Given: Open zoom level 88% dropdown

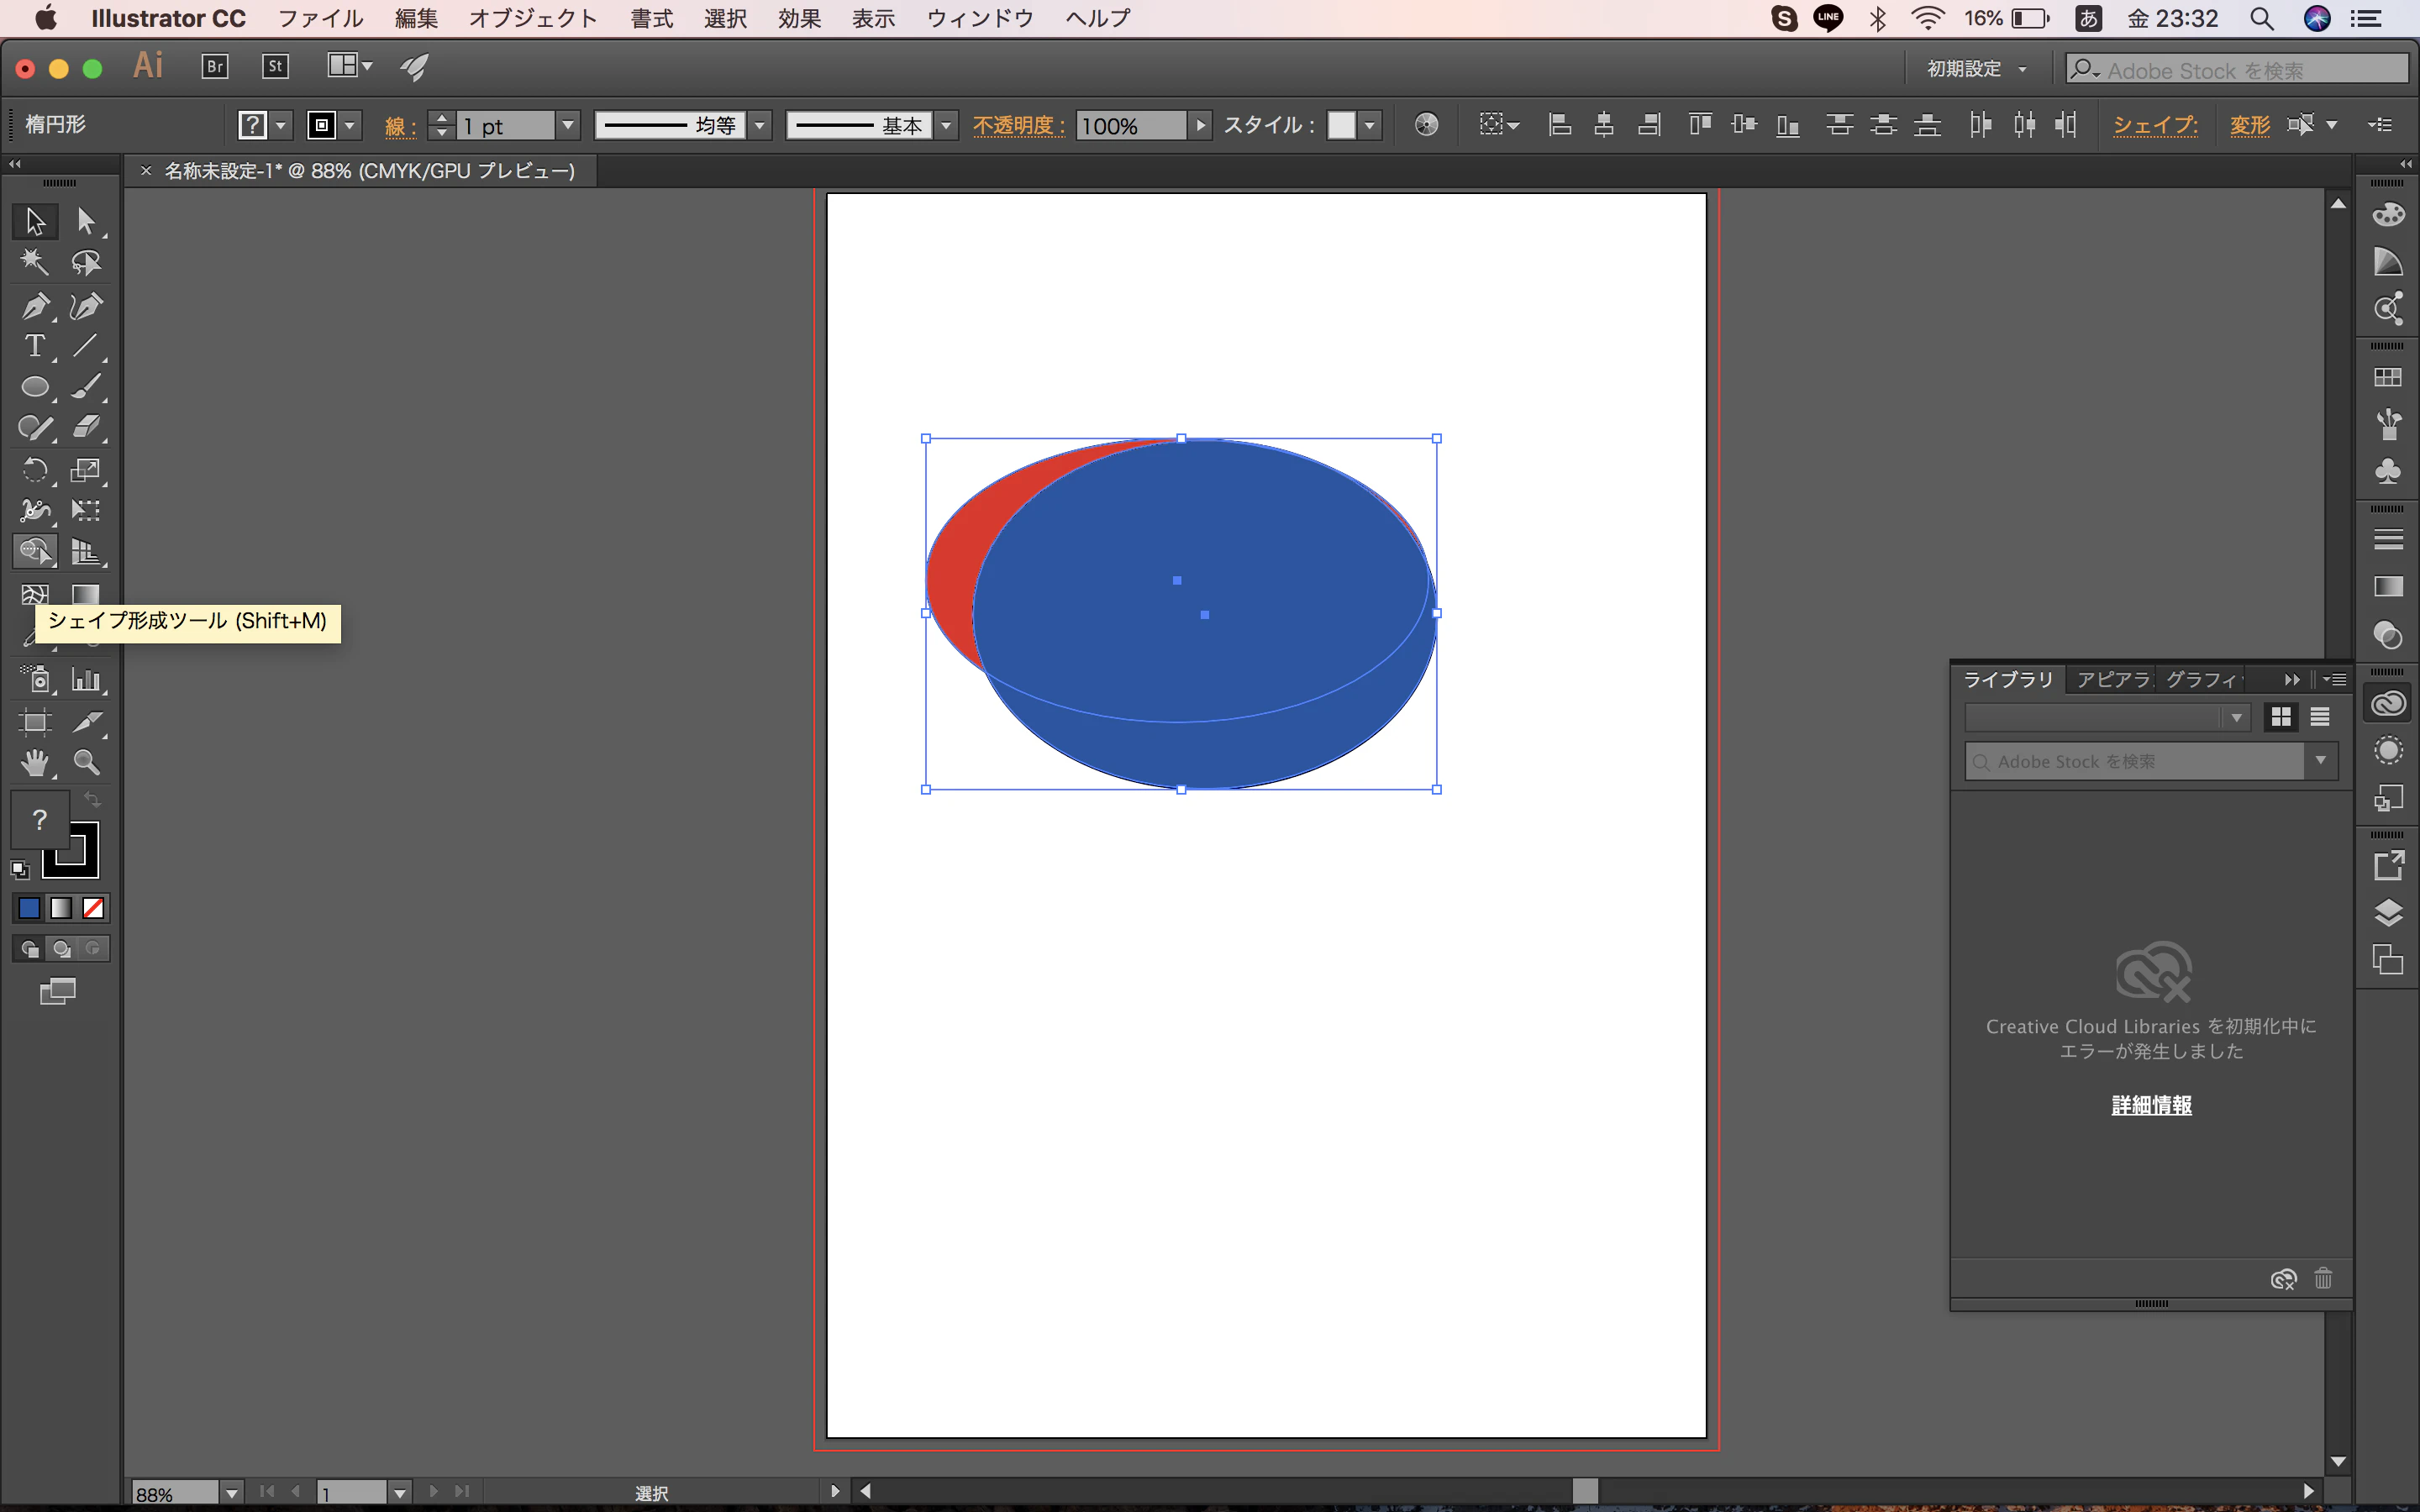Looking at the screenshot, I should [x=231, y=1493].
